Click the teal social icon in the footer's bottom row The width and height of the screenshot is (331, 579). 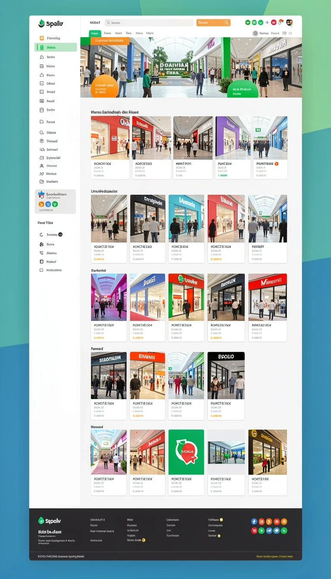(277, 531)
